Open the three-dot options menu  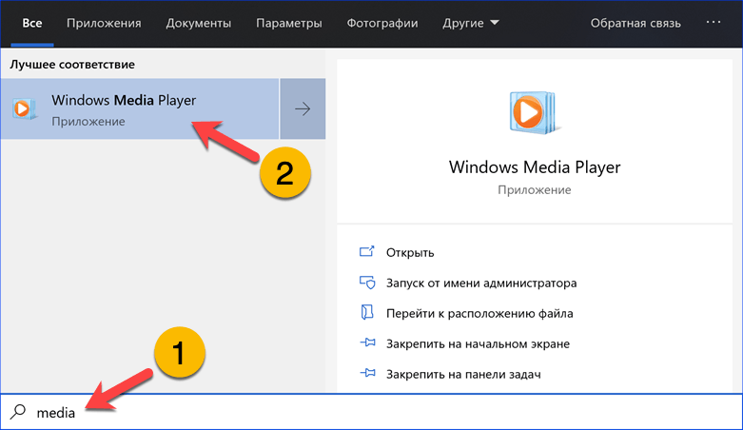point(714,22)
